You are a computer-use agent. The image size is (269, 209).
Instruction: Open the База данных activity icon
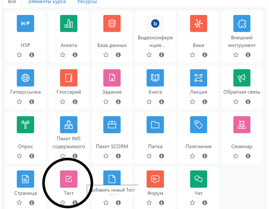tap(112, 24)
